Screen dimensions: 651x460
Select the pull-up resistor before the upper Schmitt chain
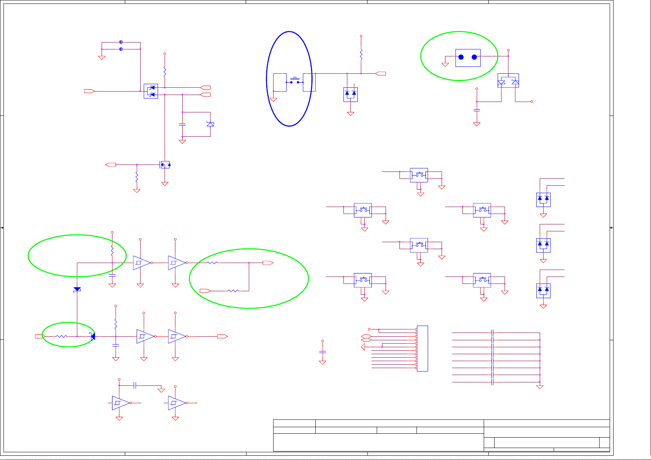click(x=112, y=250)
